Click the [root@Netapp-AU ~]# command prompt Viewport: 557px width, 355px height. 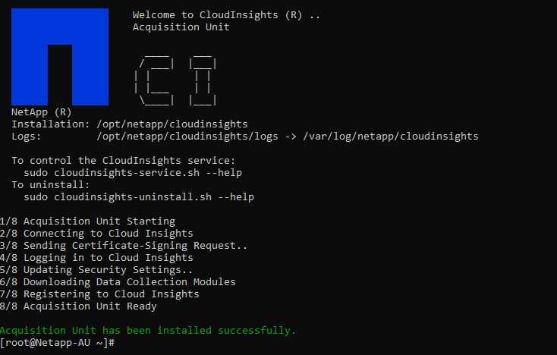tap(57, 343)
